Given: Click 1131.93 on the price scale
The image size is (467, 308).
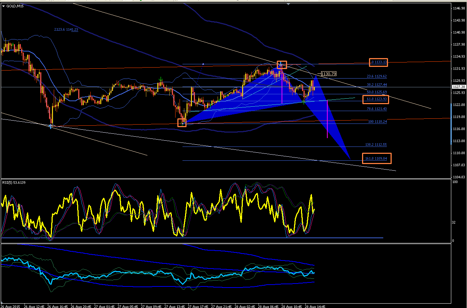Looking at the screenshot, I should click(459, 69).
